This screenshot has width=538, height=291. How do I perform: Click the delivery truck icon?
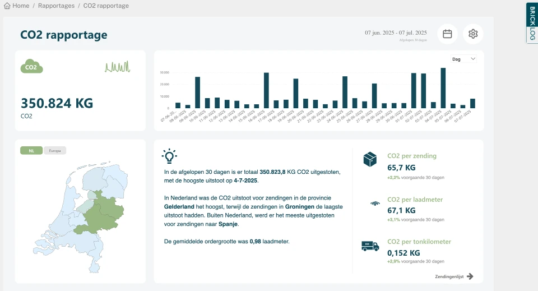click(370, 246)
